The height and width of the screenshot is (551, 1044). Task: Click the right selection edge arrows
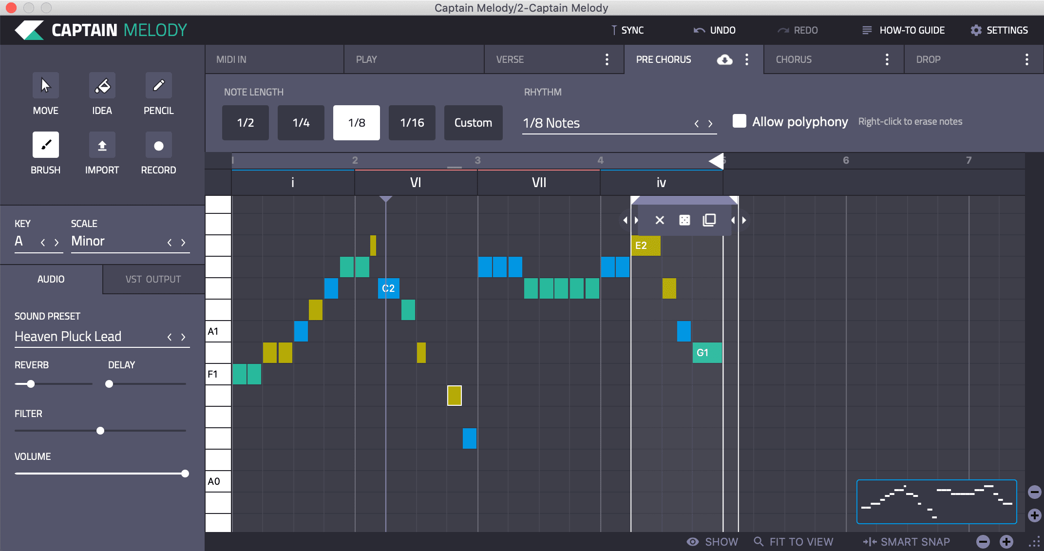click(739, 220)
